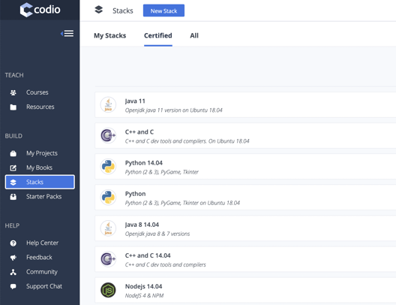Click the Community icon

(13, 272)
